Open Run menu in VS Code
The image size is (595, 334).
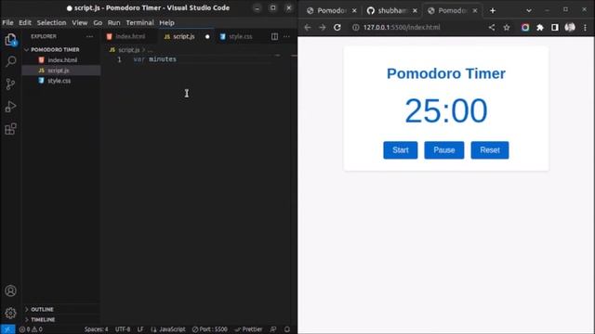(113, 22)
